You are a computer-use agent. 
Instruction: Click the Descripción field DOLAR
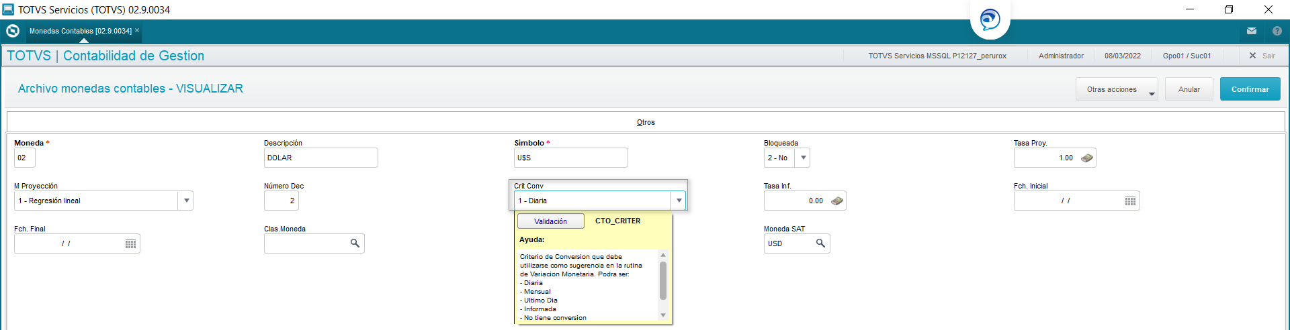coord(321,158)
